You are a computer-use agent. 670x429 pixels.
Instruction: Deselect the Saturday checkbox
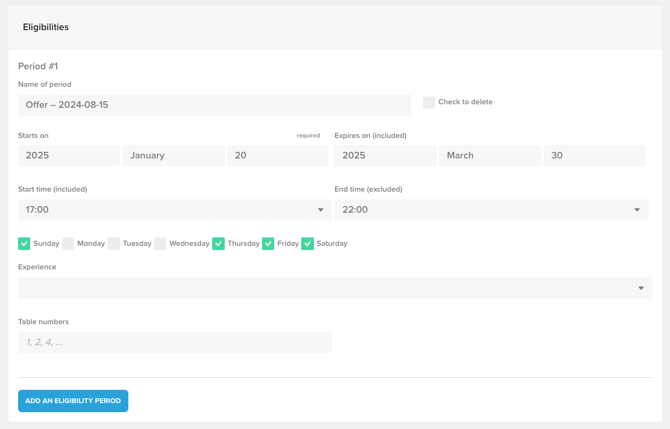pyautogui.click(x=308, y=243)
